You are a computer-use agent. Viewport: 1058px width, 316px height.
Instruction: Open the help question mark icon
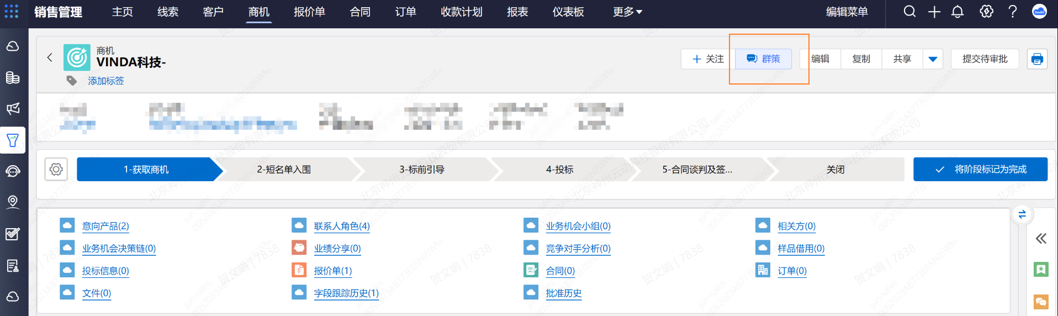coord(1012,12)
